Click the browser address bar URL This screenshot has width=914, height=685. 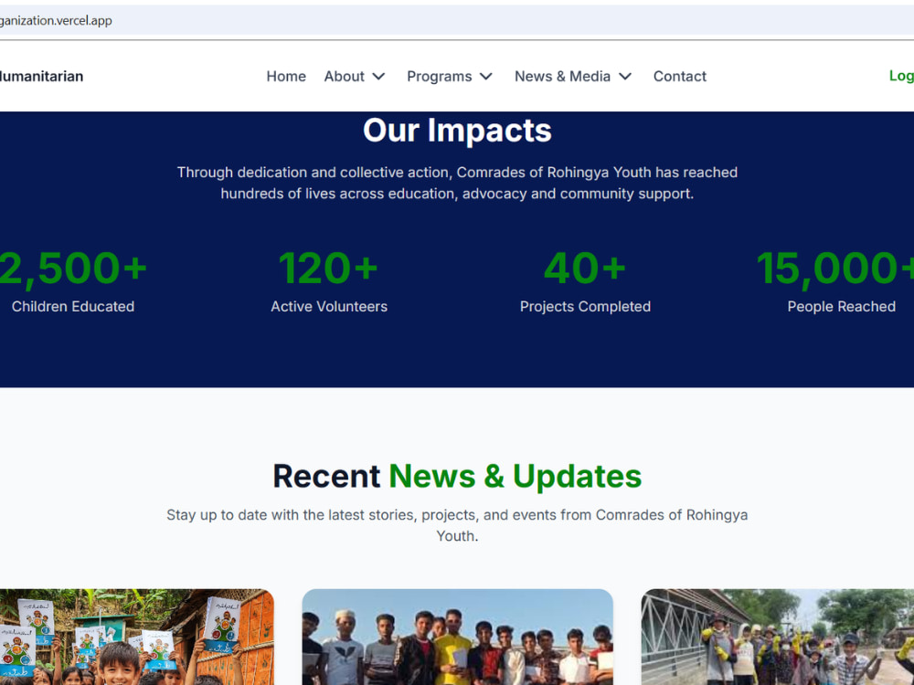click(x=56, y=20)
